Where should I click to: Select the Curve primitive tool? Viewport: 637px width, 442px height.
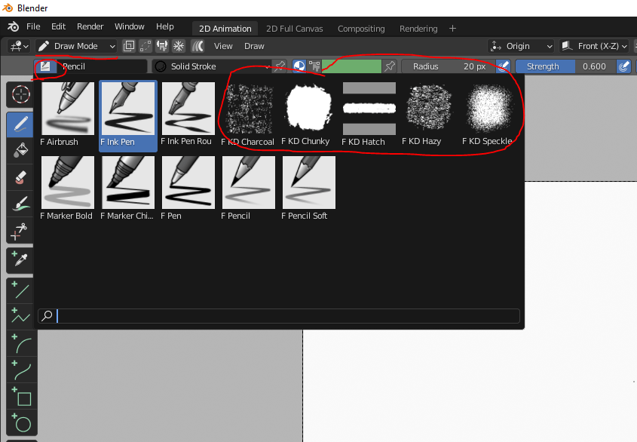click(20, 370)
